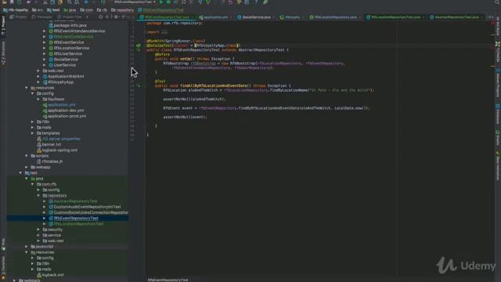Switch to the Packages view tab
This screenshot has height=282, width=501.
(x=42, y=17)
